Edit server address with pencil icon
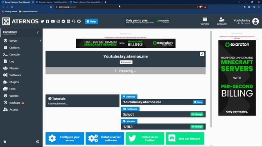Image resolution: width=262 pixels, height=147 pixels. click(x=202, y=54)
